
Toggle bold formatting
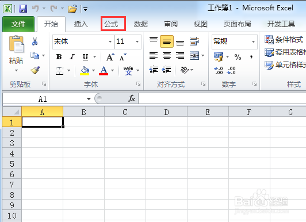59,57
